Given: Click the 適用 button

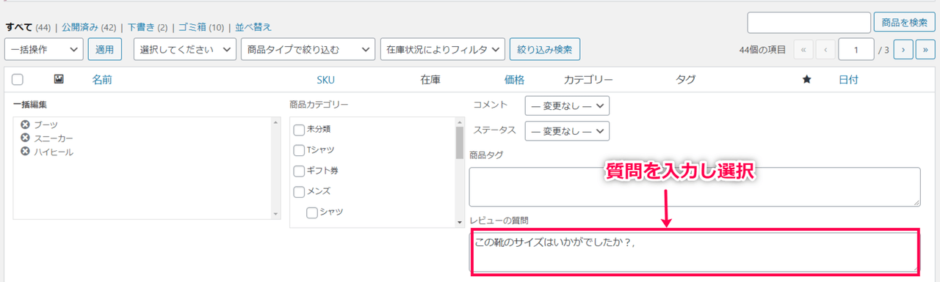Looking at the screenshot, I should coord(105,49).
